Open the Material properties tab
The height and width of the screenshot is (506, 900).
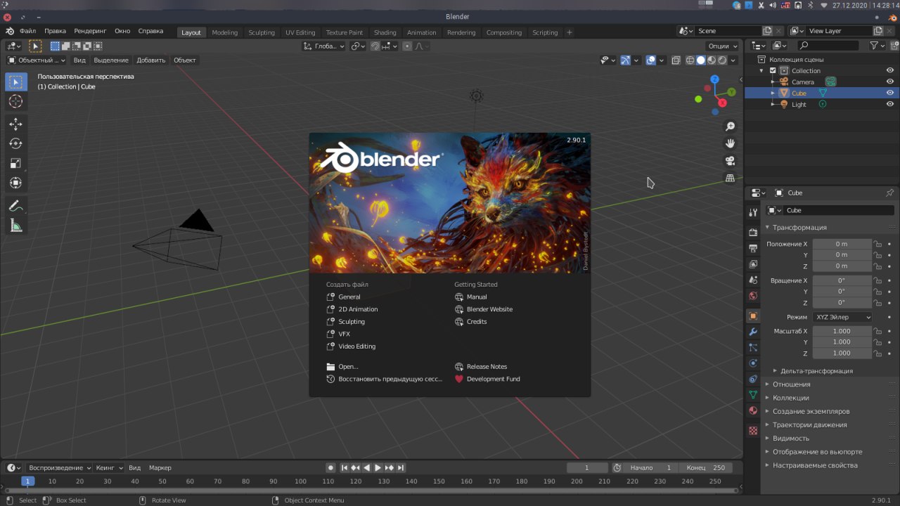click(753, 410)
